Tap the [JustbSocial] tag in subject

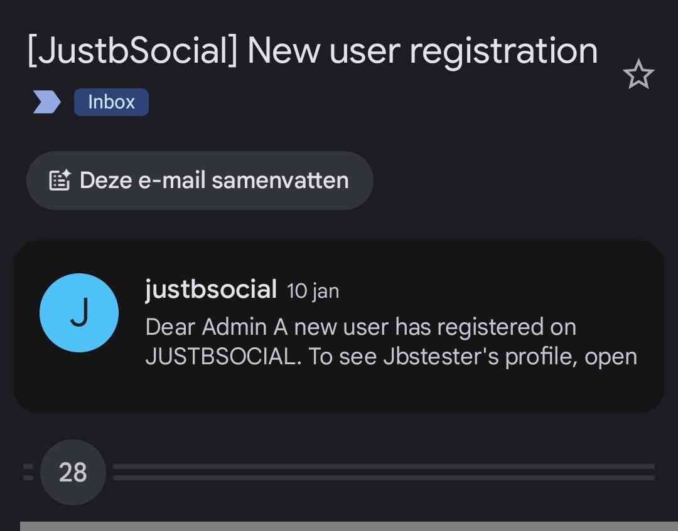(x=132, y=50)
